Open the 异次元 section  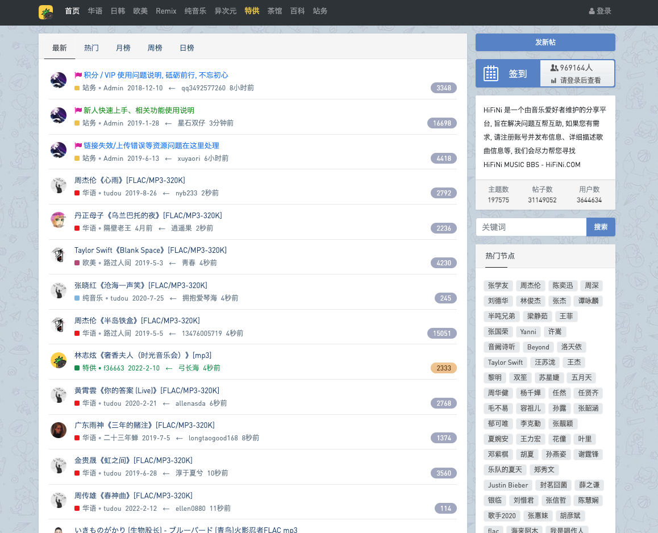coord(226,11)
